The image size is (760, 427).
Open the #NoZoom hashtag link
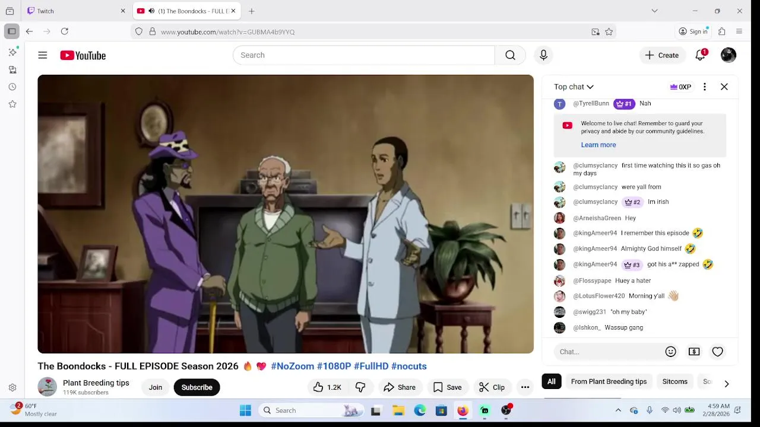[292, 366]
